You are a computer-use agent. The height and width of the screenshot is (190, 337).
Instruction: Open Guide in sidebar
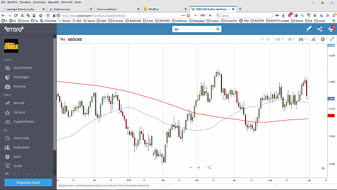(18, 166)
